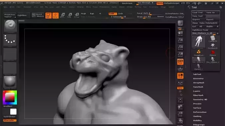Select the Scale transform icon in top shelf

click(70, 15)
